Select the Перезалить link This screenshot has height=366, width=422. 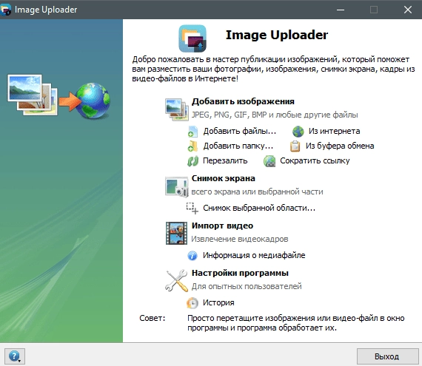click(x=225, y=160)
